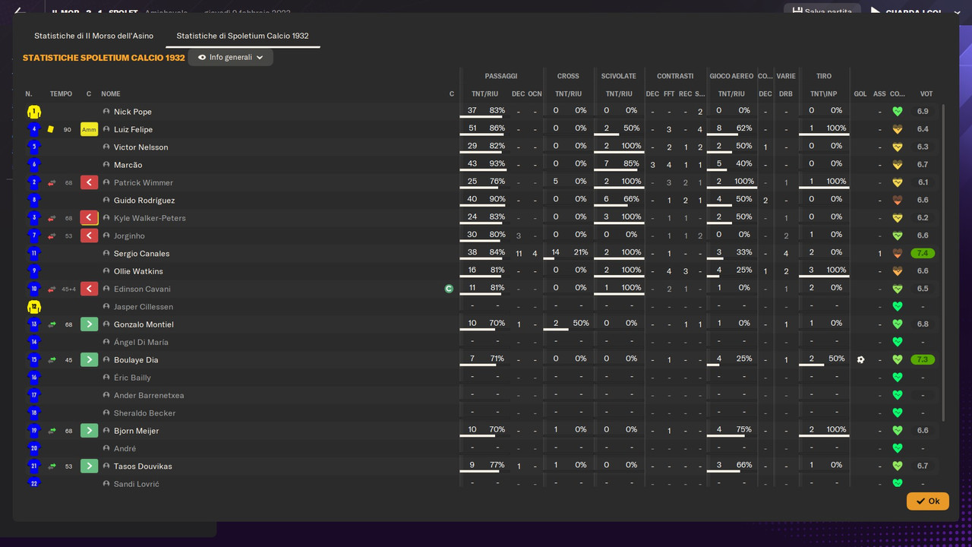Click the yellow card icon beside Luiz Felipe
The height and width of the screenshot is (547, 972).
(x=51, y=129)
